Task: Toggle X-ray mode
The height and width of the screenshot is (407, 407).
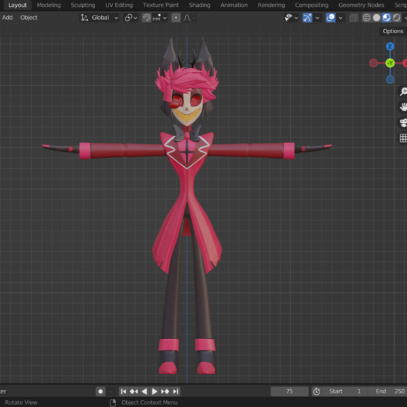Action: (x=353, y=18)
